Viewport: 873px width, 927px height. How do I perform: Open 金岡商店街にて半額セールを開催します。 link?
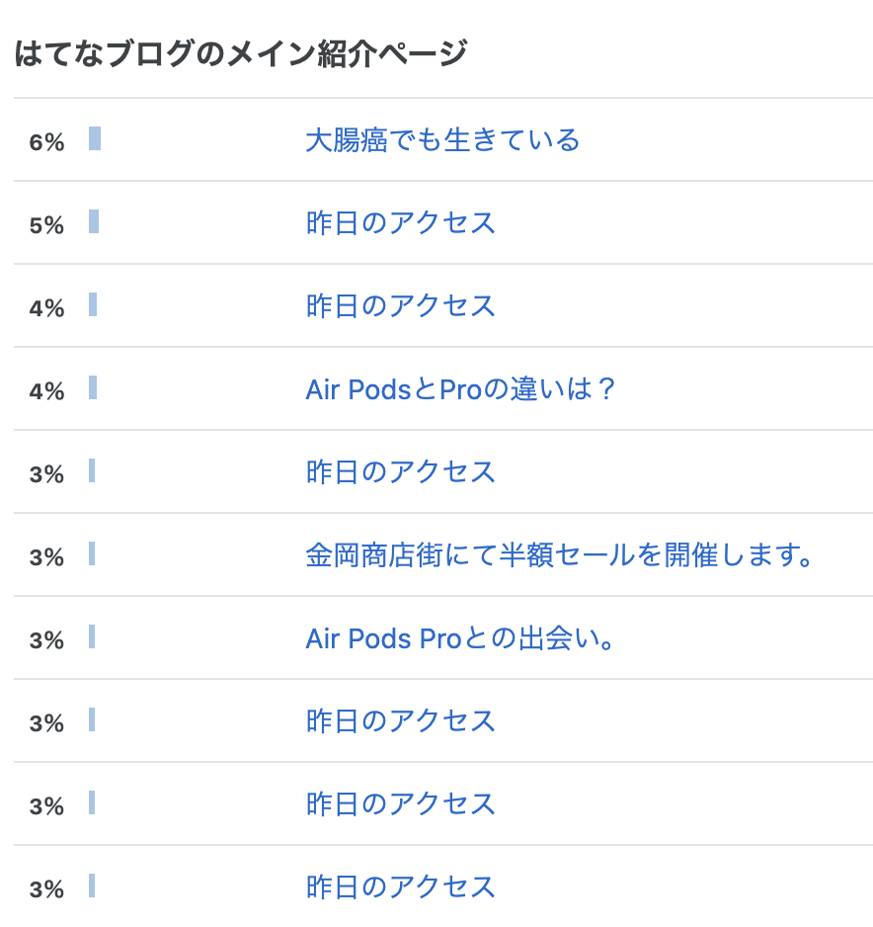point(559,555)
